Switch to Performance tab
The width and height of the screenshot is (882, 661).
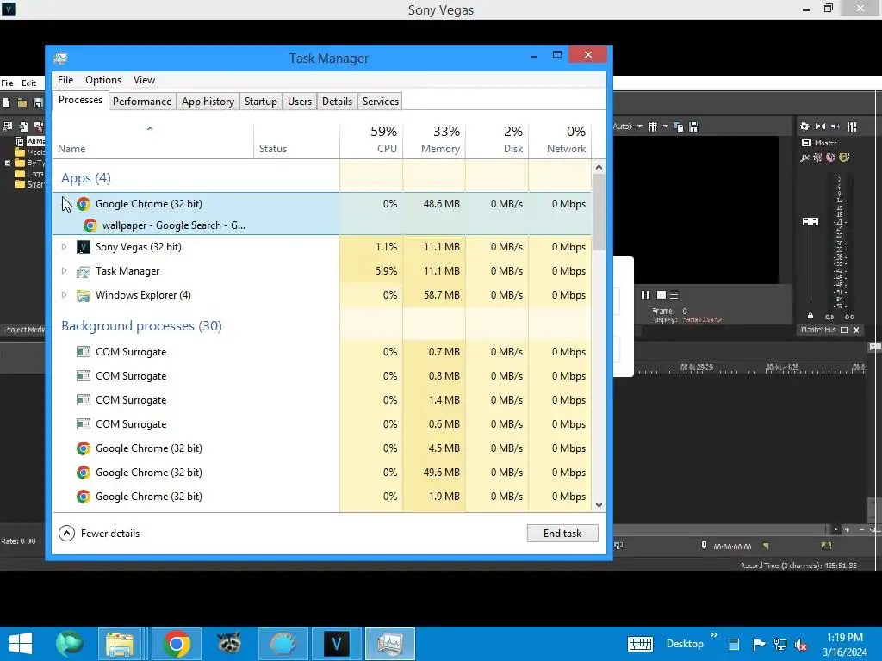[x=142, y=102]
